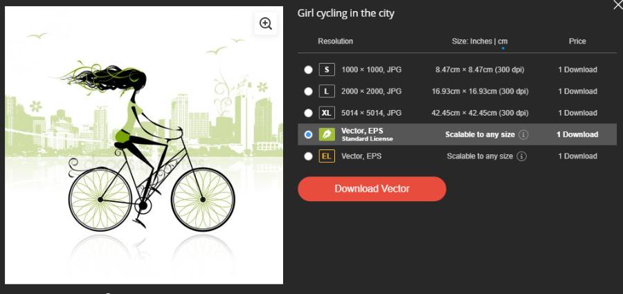Click the Resolution column header
This screenshot has width=623, height=294.
[335, 42]
